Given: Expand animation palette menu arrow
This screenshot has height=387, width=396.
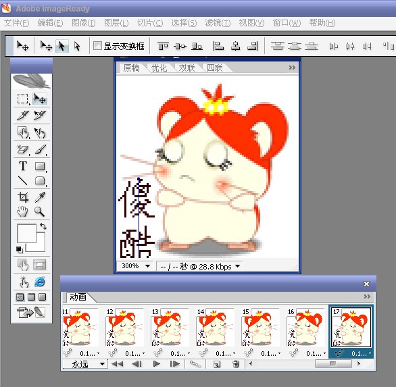Looking at the screenshot, I should coord(367,296).
